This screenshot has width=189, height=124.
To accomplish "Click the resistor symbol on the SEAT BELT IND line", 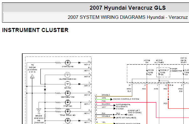I will click(58, 93).
